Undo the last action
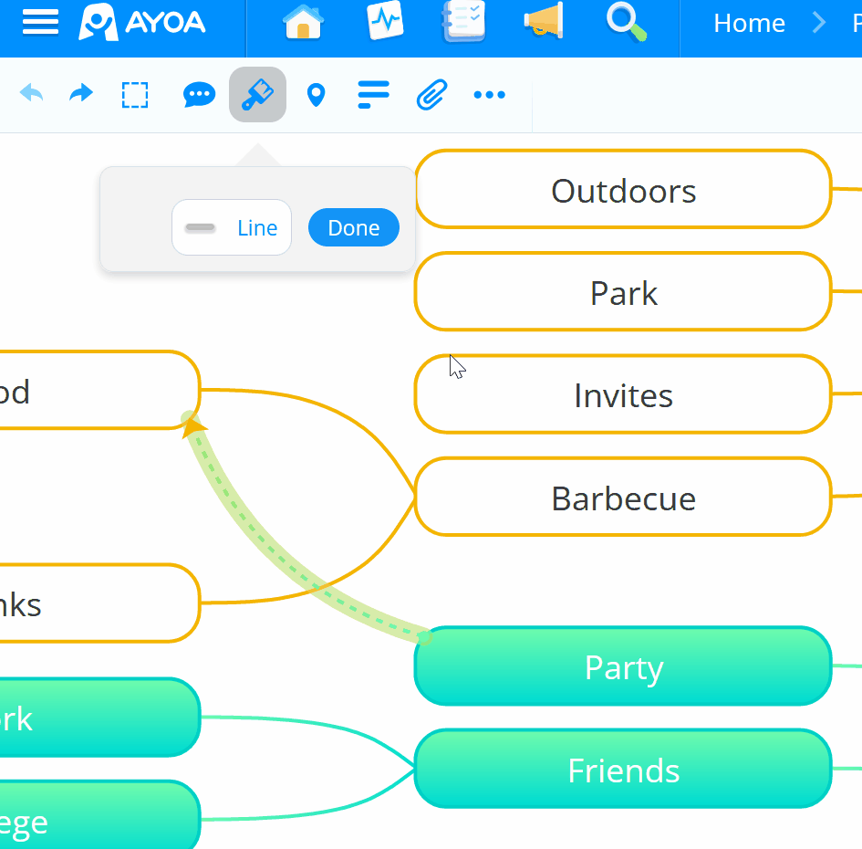This screenshot has height=849, width=862. click(31, 94)
